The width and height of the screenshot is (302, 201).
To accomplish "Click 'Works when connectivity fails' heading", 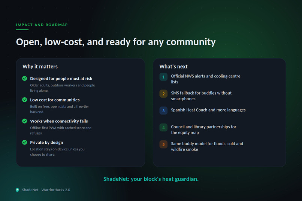I will tap(59, 121).
